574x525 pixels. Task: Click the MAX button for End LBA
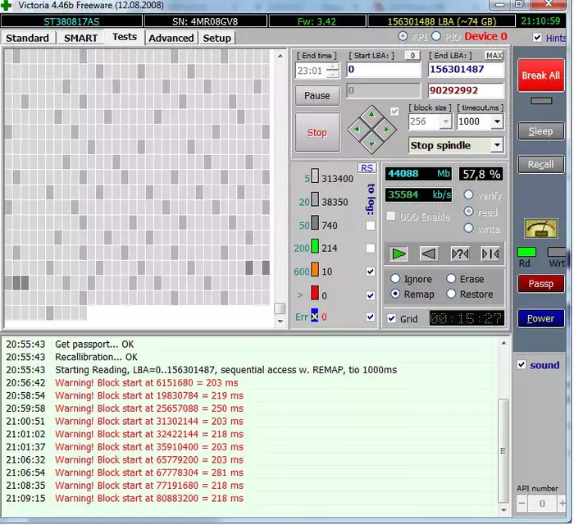click(x=494, y=55)
